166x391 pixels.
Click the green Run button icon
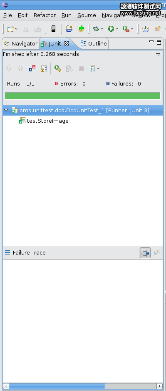(x=111, y=29)
